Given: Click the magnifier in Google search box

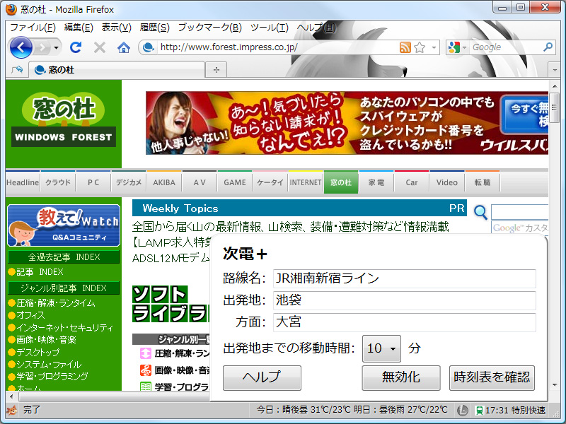Looking at the screenshot, I should coord(548,47).
